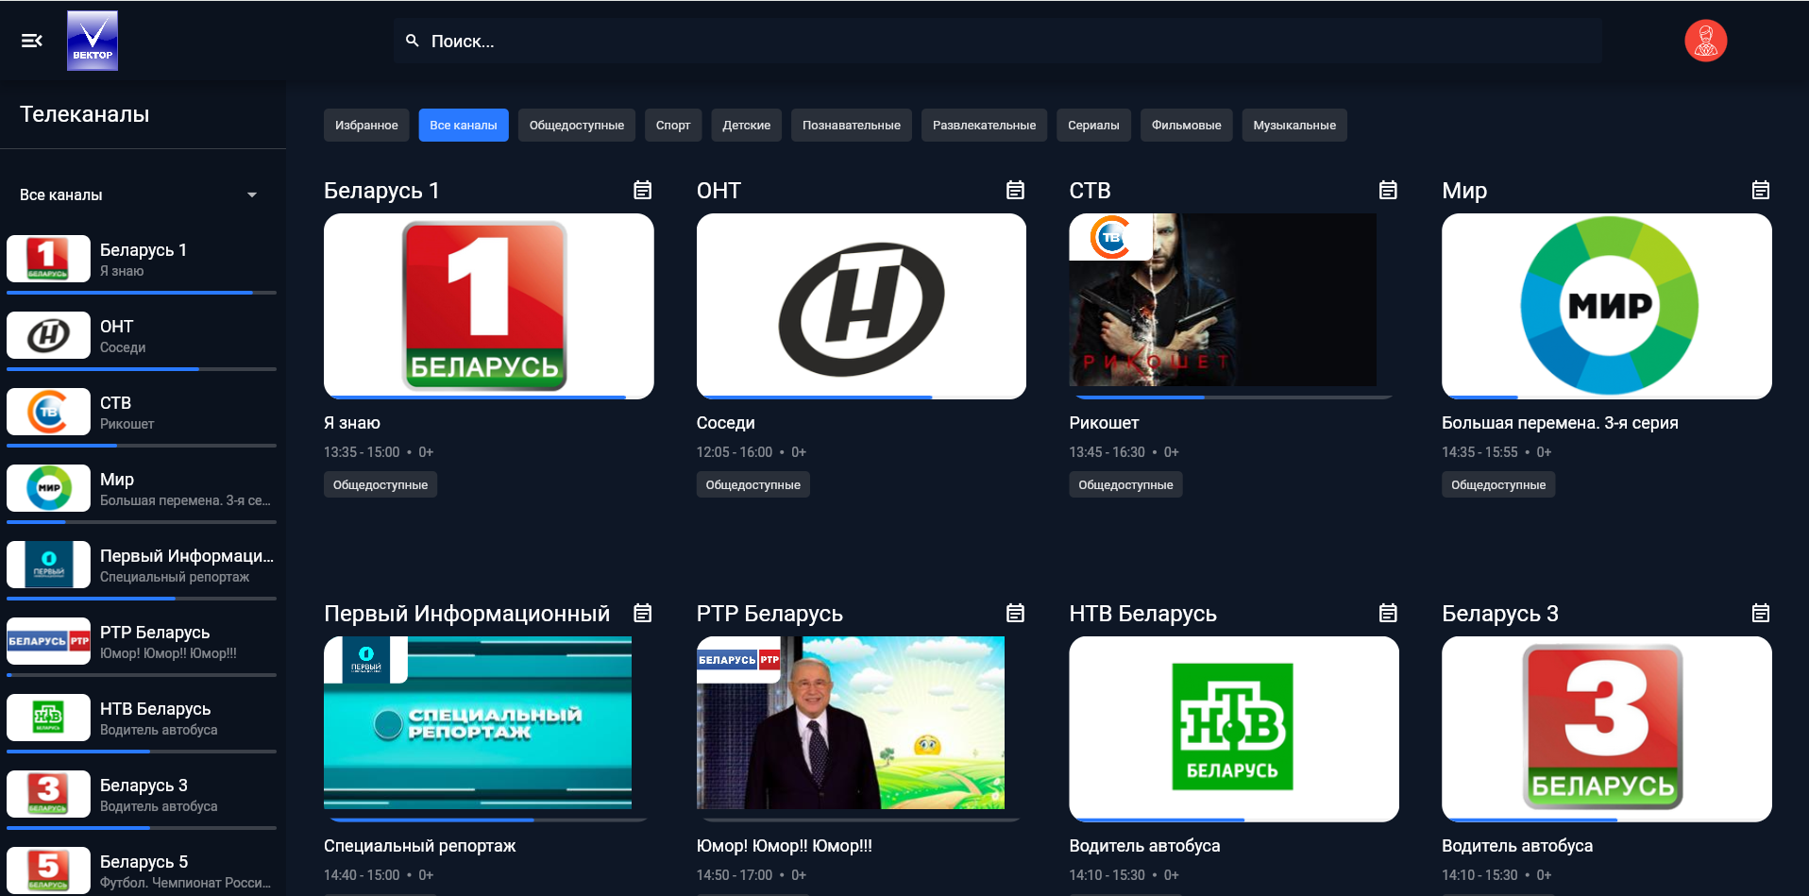This screenshot has width=1809, height=896.
Task: Open the user profile avatar
Action: click(1705, 41)
